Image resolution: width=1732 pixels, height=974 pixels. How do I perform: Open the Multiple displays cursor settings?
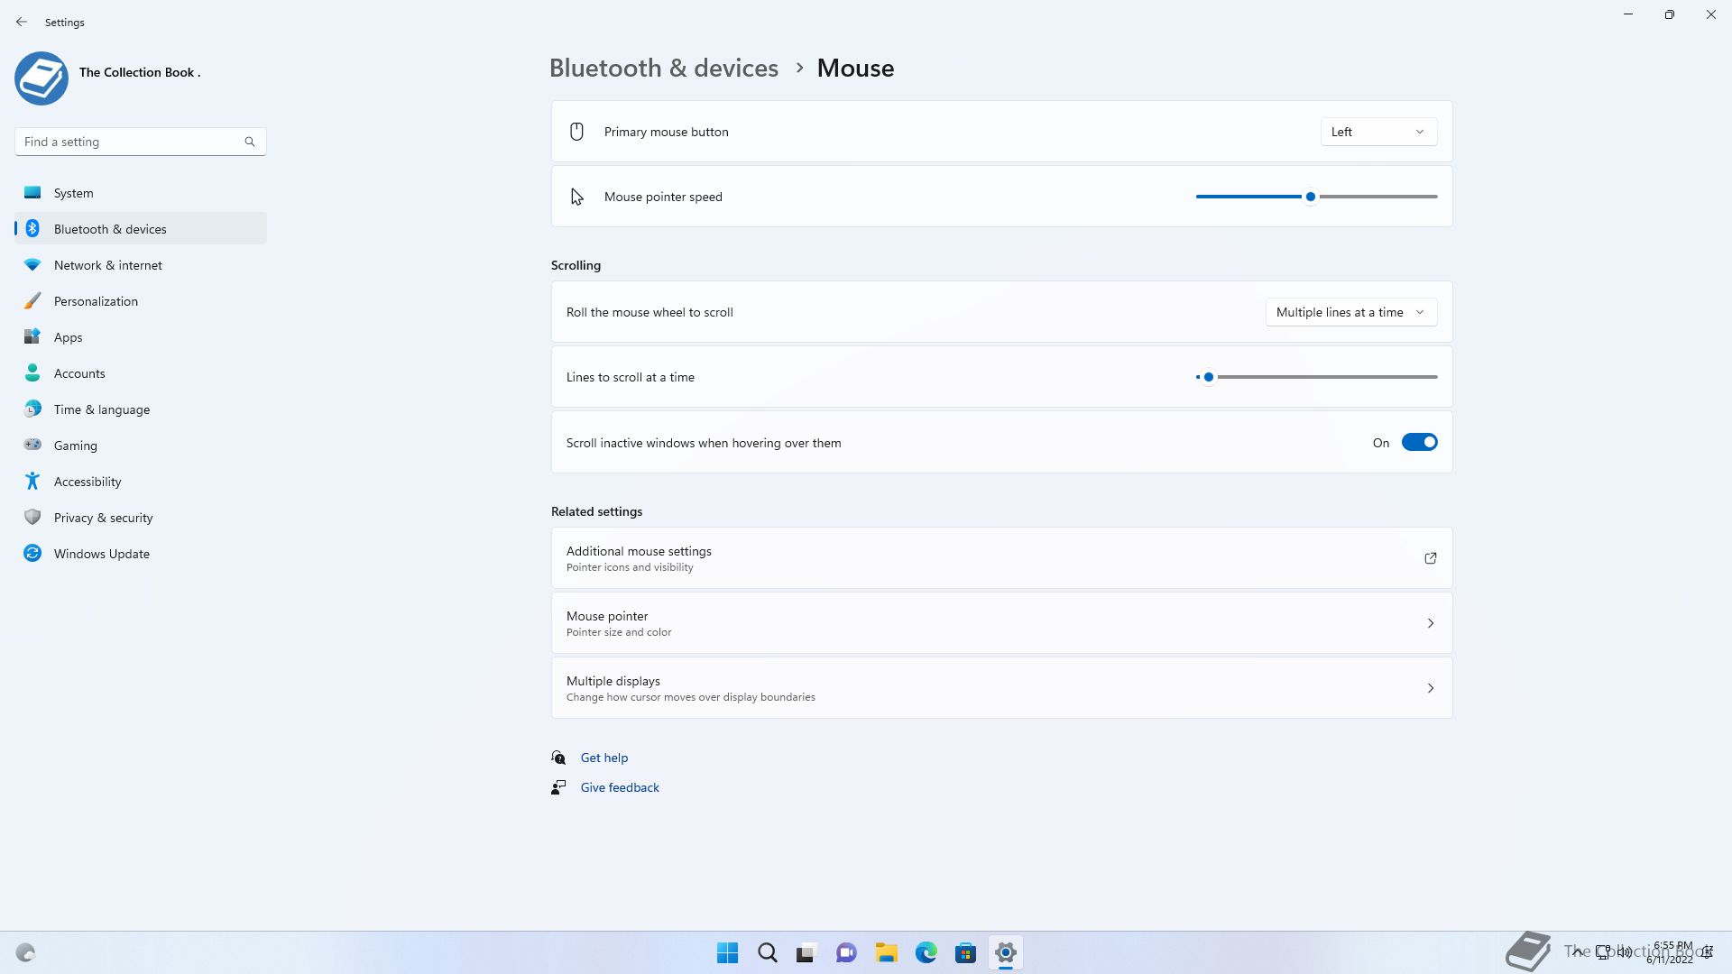(1001, 688)
